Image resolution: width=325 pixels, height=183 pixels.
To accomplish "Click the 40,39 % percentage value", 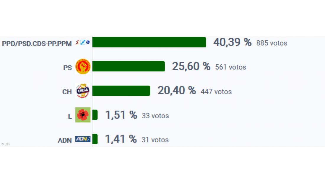I will [232, 42].
